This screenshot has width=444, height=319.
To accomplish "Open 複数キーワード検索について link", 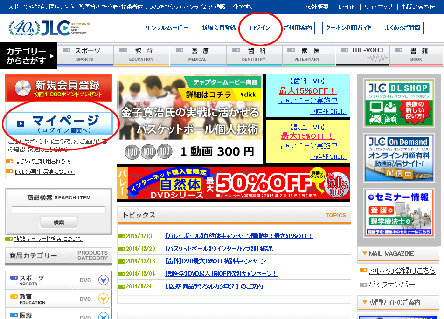I will tap(49, 239).
